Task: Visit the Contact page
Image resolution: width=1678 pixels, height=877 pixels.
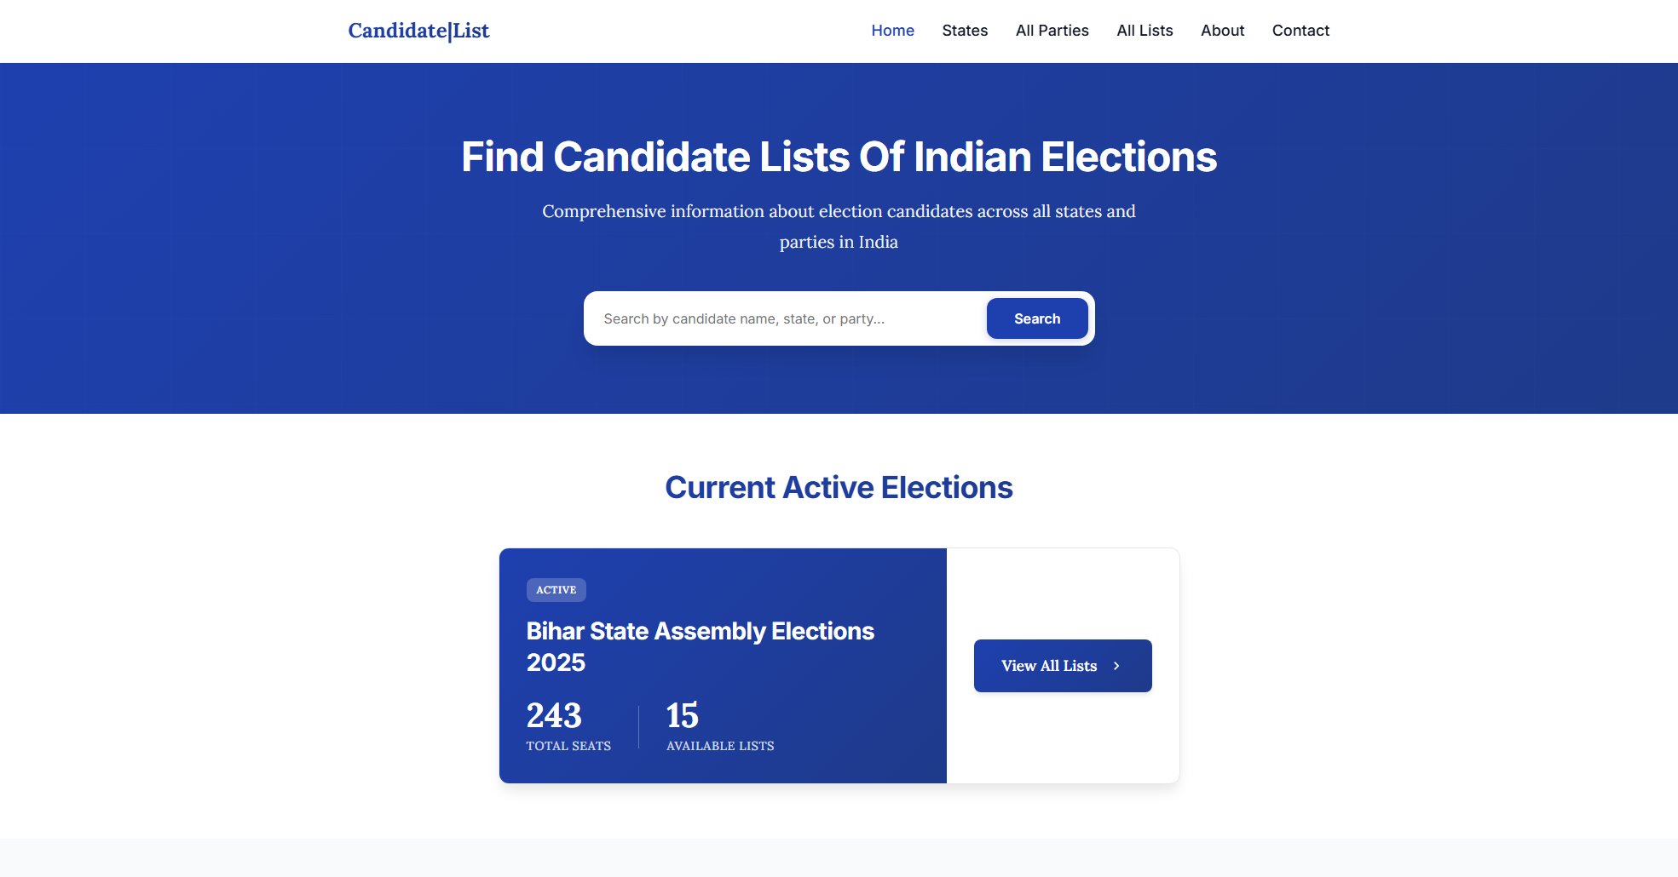Action: [1300, 31]
